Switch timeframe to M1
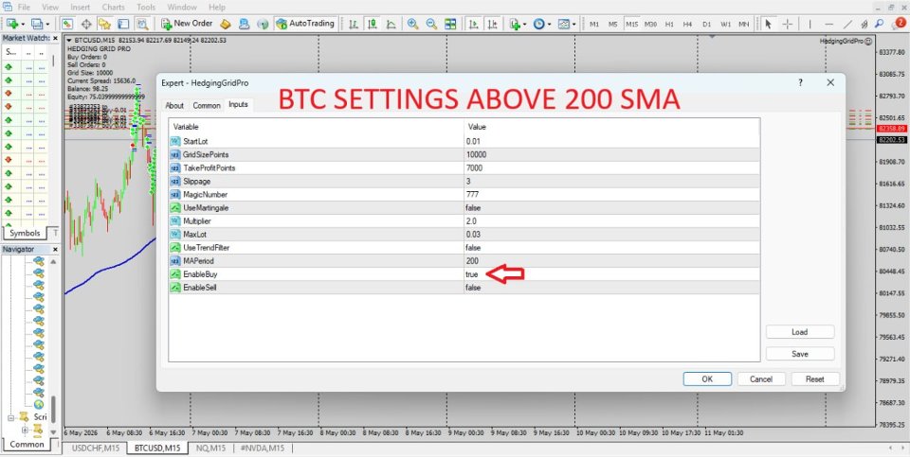 [594, 24]
